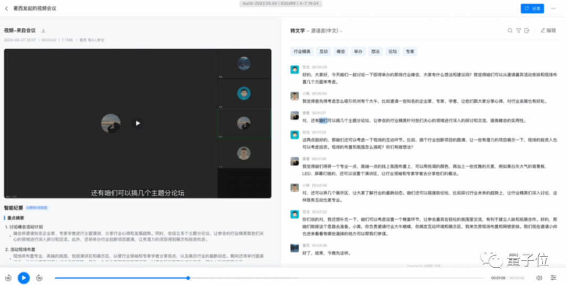This screenshot has height=285, width=567.
Task: Select the 行业精英 keyword tag
Action: (x=302, y=51)
